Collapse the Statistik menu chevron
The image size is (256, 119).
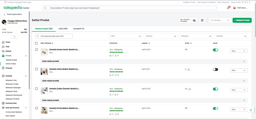(26, 76)
